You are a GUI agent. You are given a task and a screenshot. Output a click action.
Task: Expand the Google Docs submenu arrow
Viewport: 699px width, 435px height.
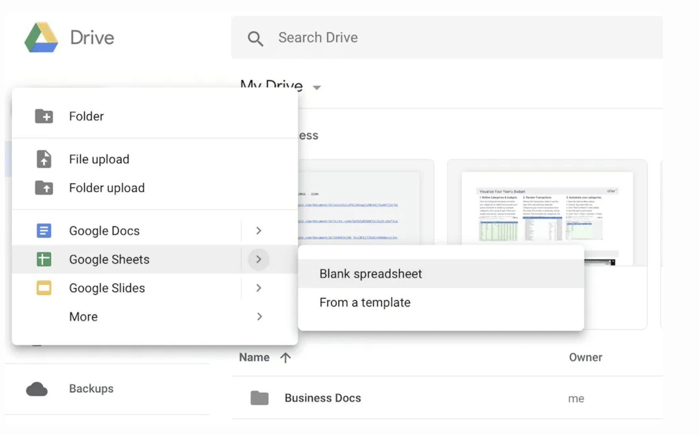click(259, 231)
